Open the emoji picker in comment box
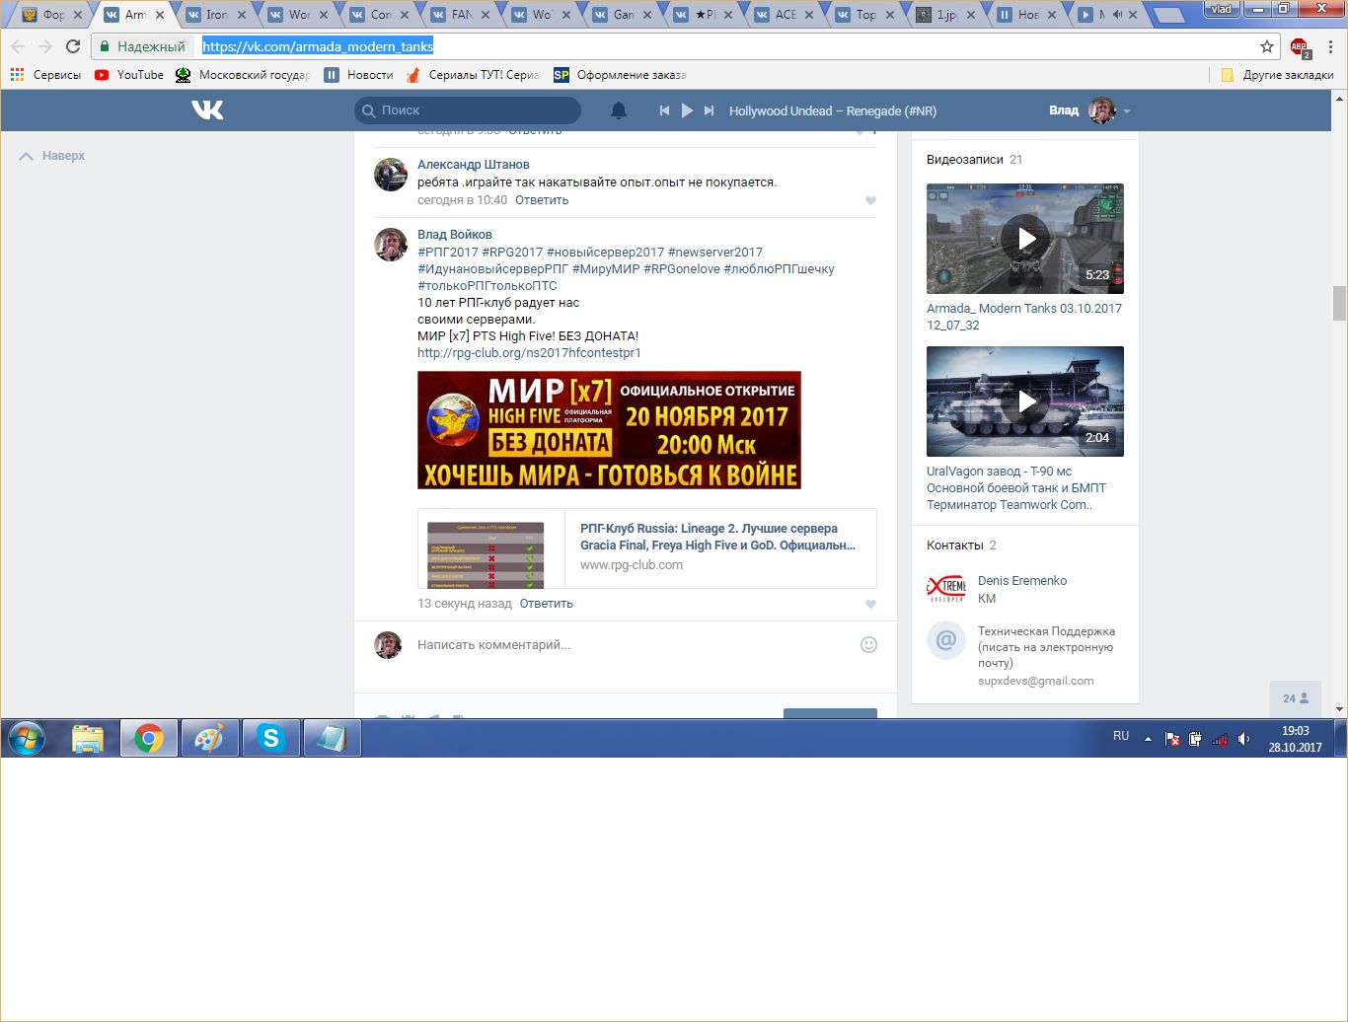 (x=868, y=645)
